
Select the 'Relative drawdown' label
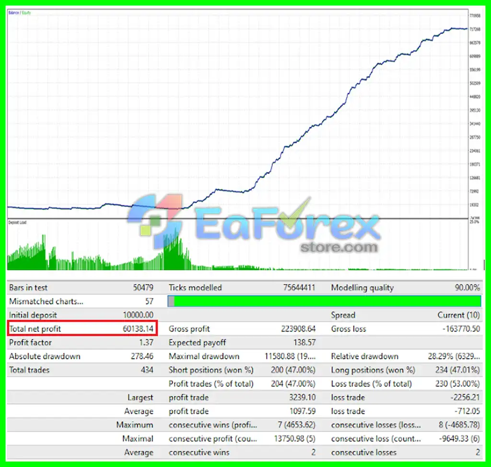(x=365, y=356)
